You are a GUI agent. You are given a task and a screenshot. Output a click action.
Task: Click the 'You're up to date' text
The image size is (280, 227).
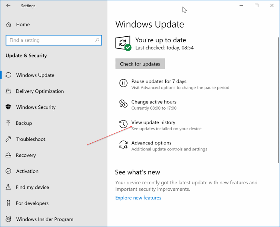[x=160, y=40]
